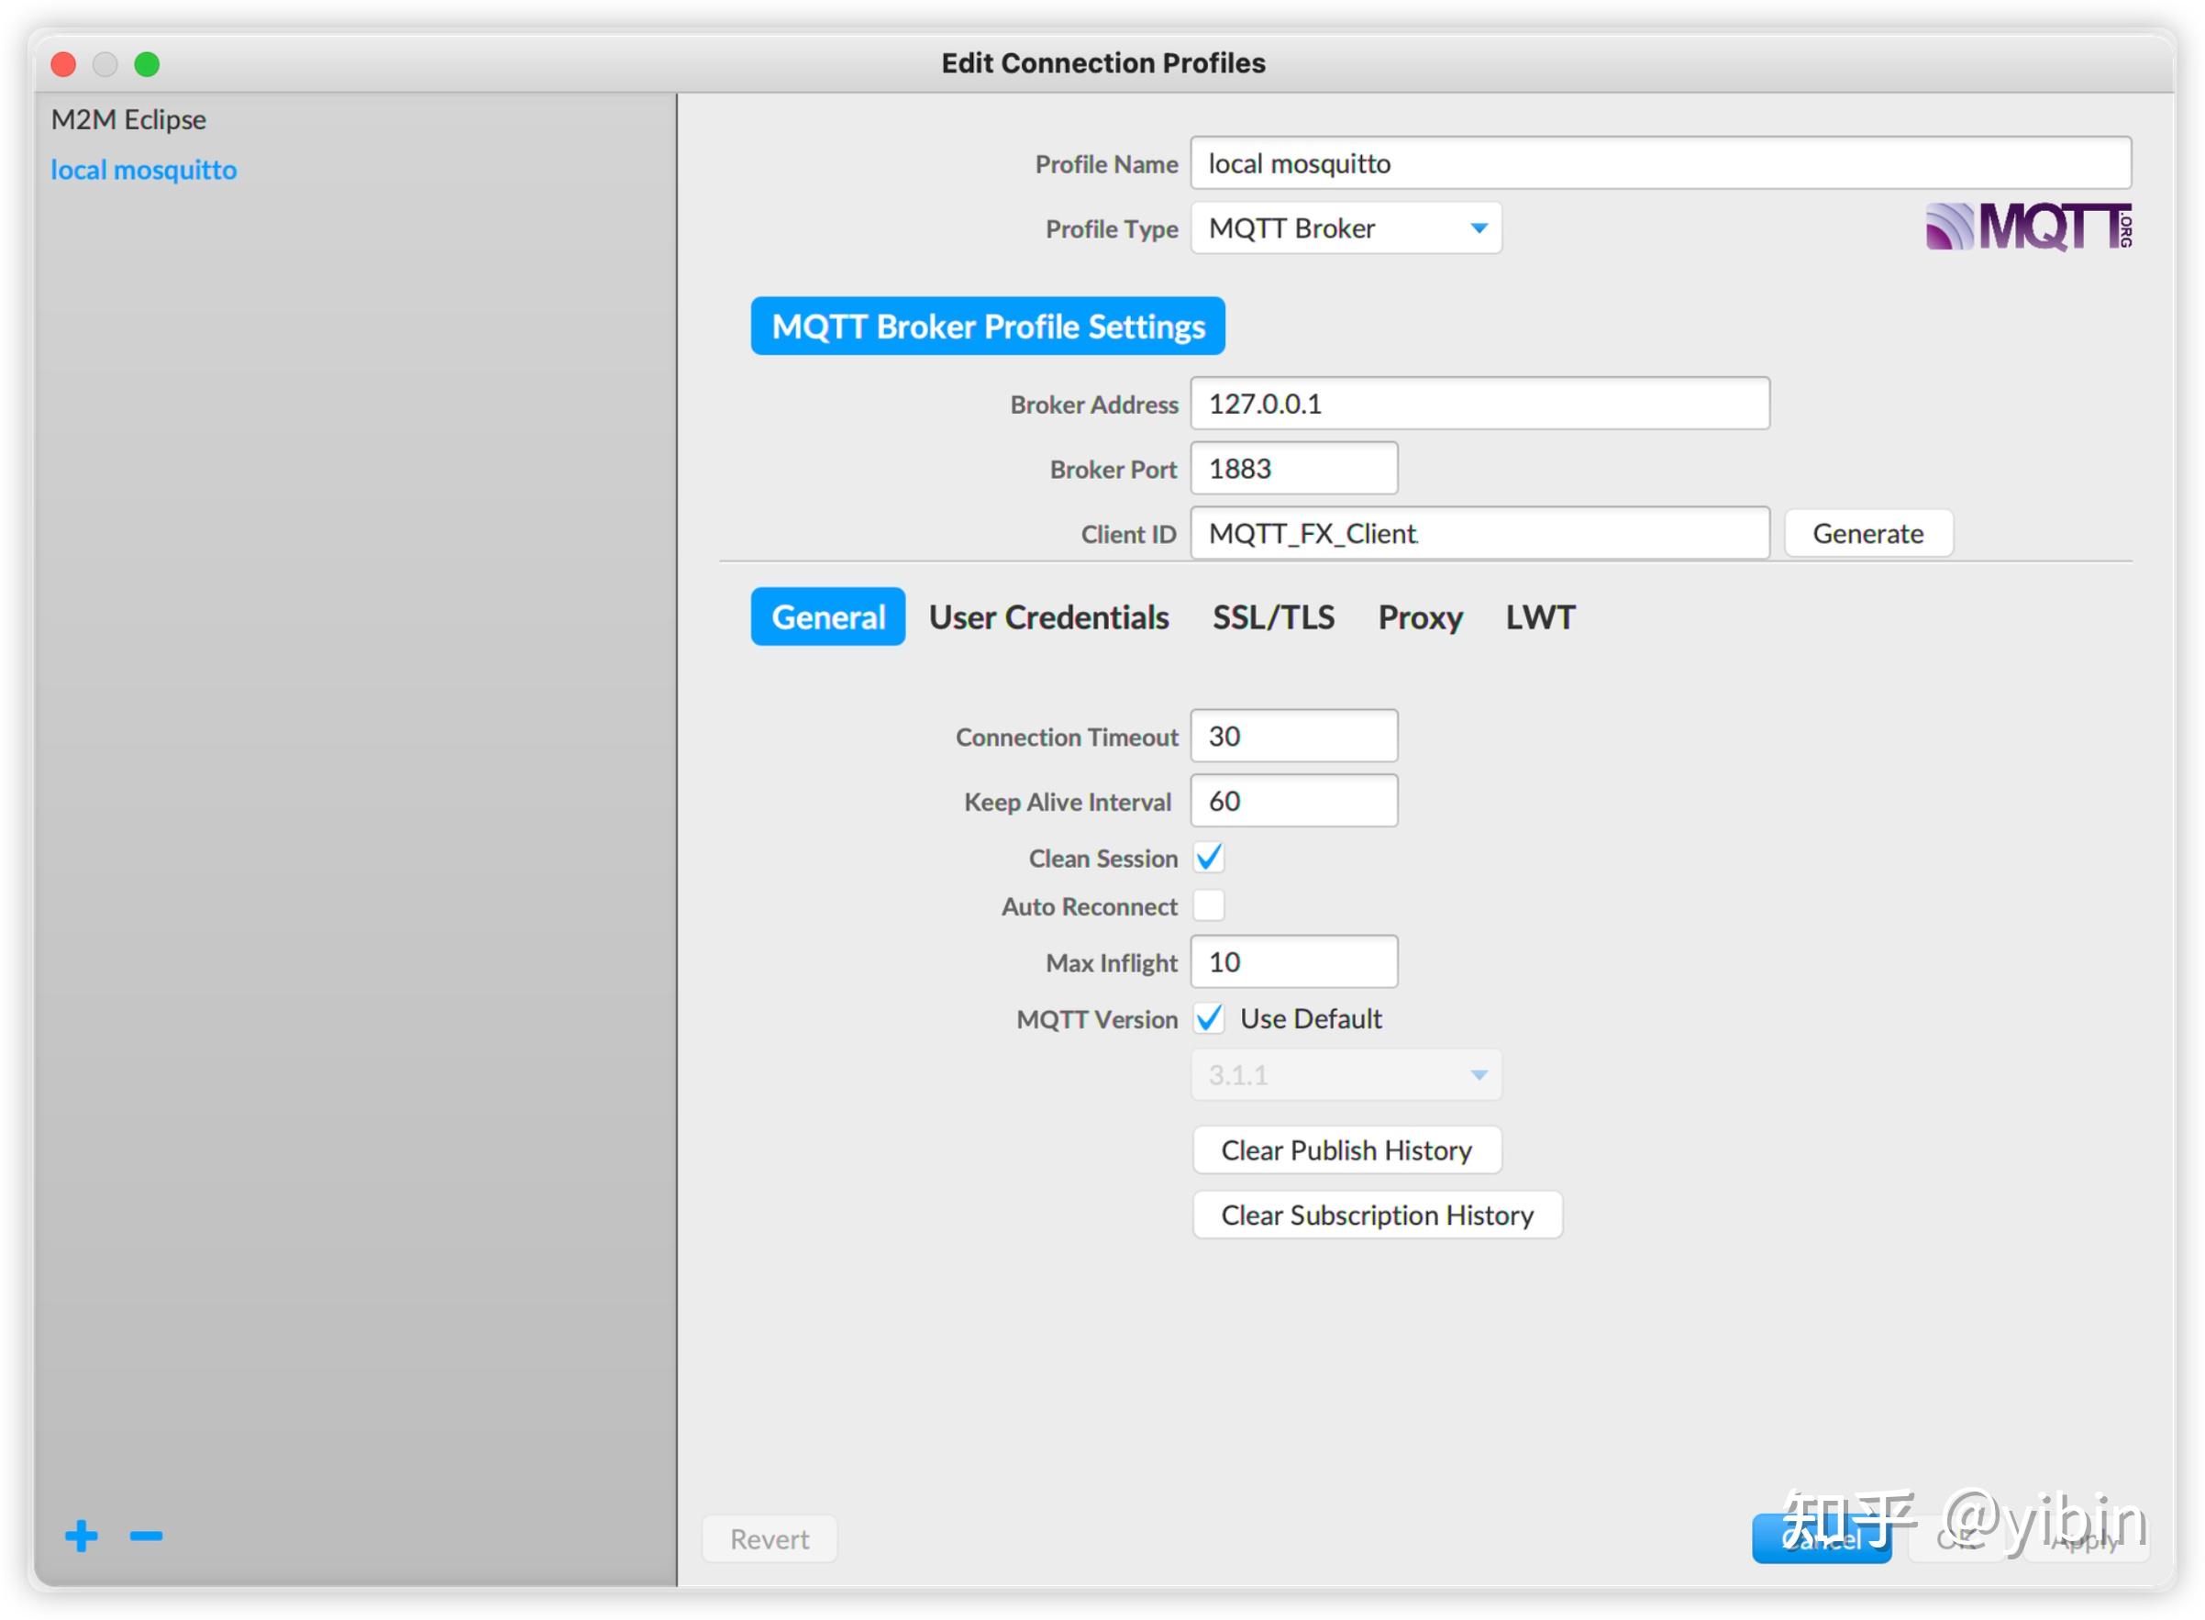
Task: Expand the 3.1.1 MQTT version dropdown
Action: (1346, 1076)
